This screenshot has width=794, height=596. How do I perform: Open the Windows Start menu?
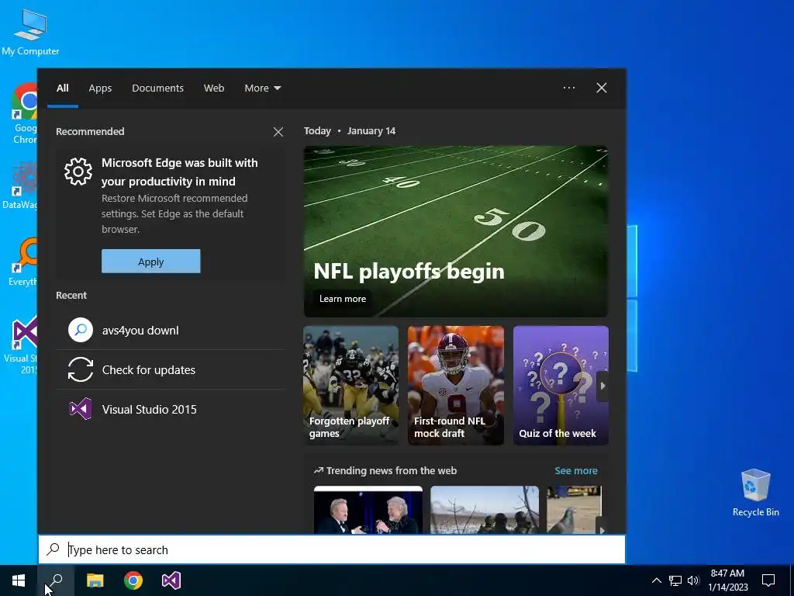click(x=19, y=580)
